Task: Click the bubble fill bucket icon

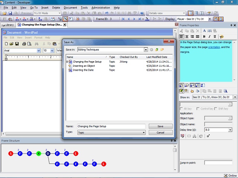Action: pos(197,91)
